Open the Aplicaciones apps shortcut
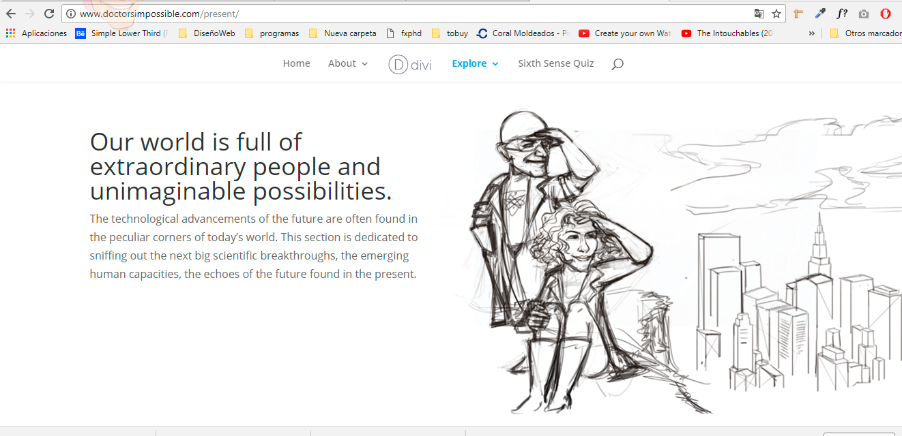 click(37, 33)
